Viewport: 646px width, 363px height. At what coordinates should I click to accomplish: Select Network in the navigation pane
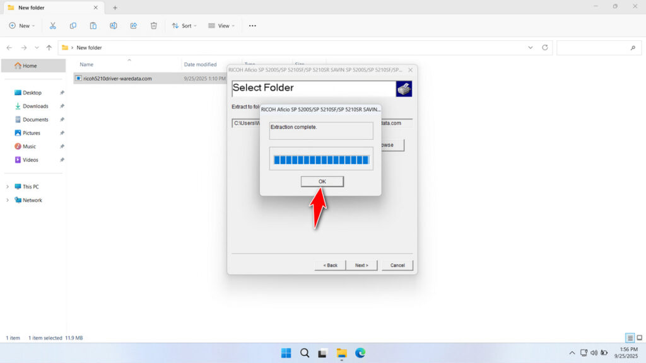(32, 200)
